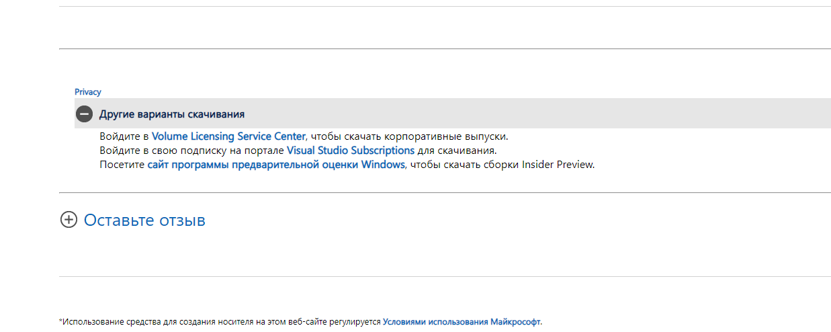Click the plus circle icon beside Оставьте отзыв

coord(69,220)
